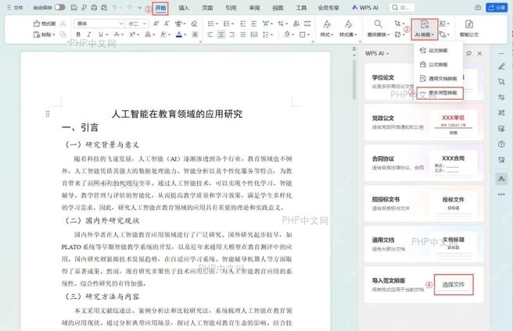Select the 招投标文书 template card
This screenshot has width=513, height=331.
tap(424, 204)
